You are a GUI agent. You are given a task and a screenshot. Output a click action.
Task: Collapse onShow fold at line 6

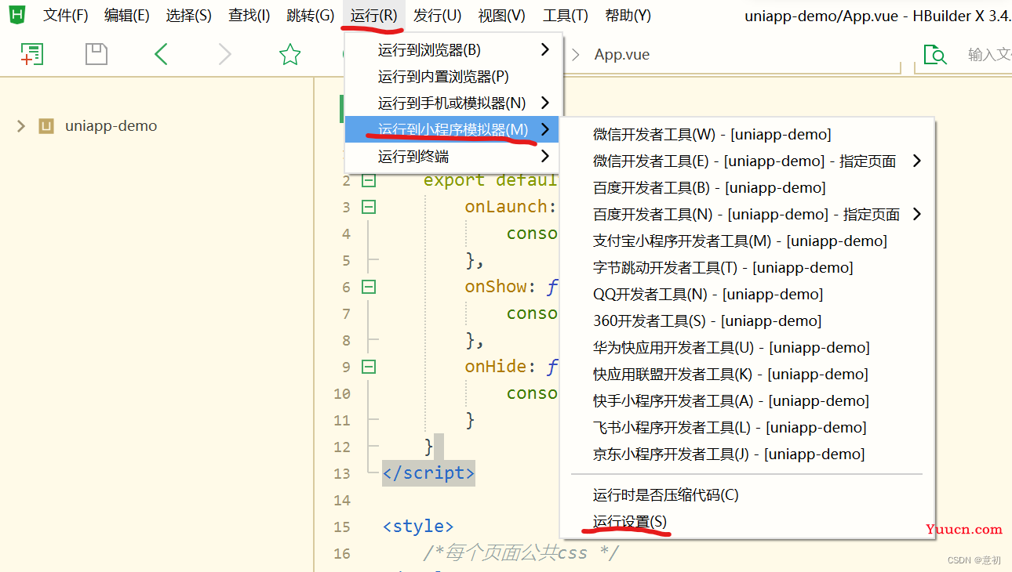pos(368,288)
